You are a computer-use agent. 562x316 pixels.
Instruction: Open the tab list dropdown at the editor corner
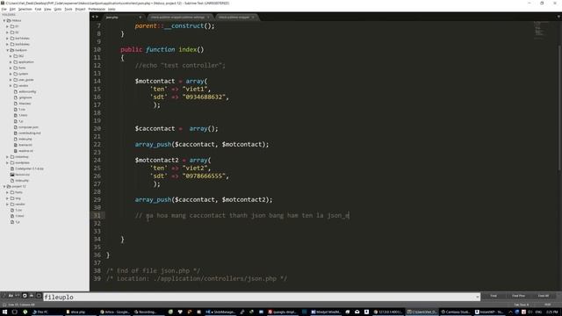(x=558, y=17)
